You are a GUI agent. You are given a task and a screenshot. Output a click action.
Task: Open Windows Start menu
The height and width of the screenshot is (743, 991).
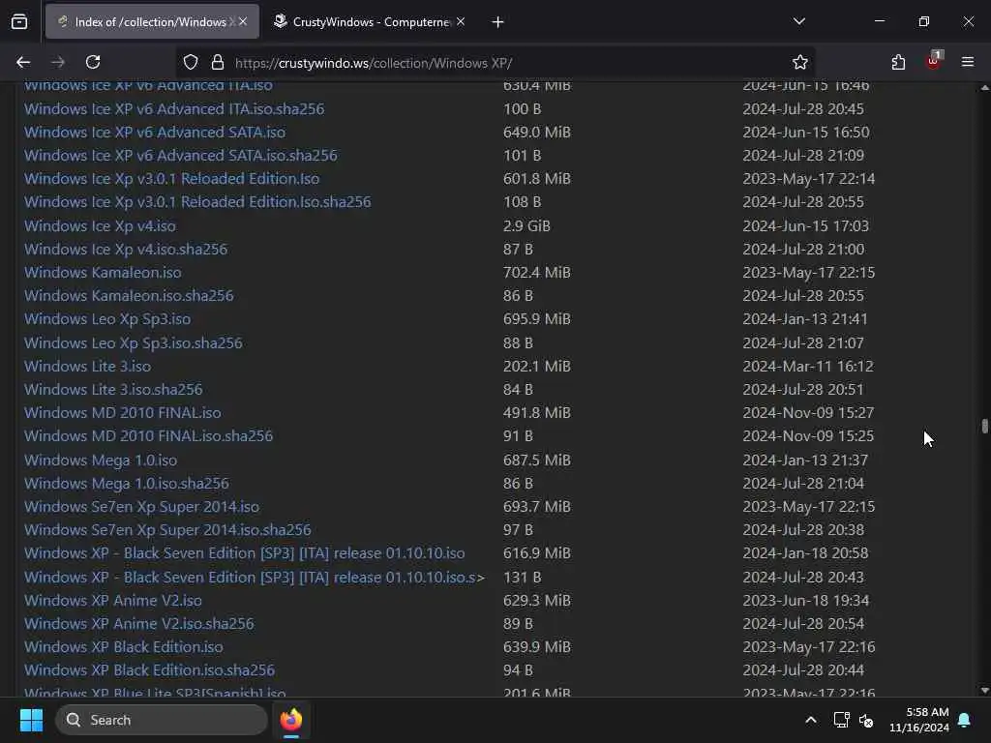tap(31, 720)
